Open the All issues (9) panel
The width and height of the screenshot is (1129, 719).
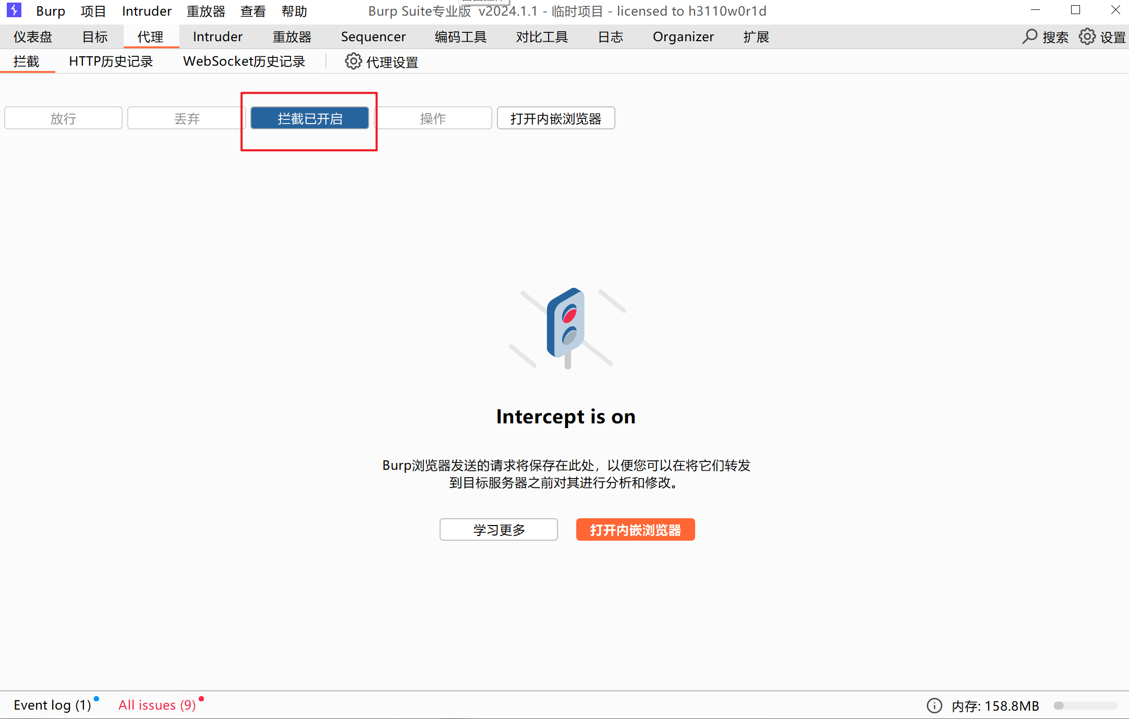pos(157,705)
